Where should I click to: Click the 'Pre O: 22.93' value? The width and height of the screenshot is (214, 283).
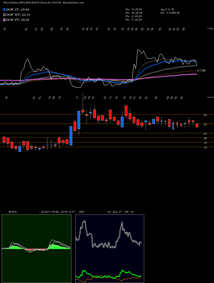134,9
